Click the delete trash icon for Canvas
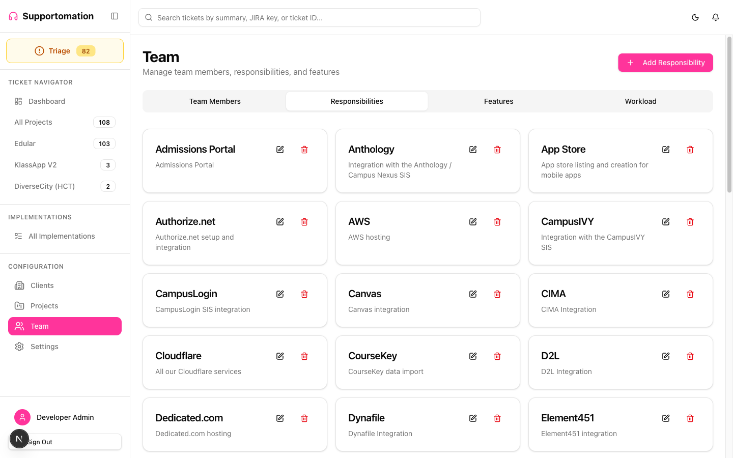 point(497,294)
